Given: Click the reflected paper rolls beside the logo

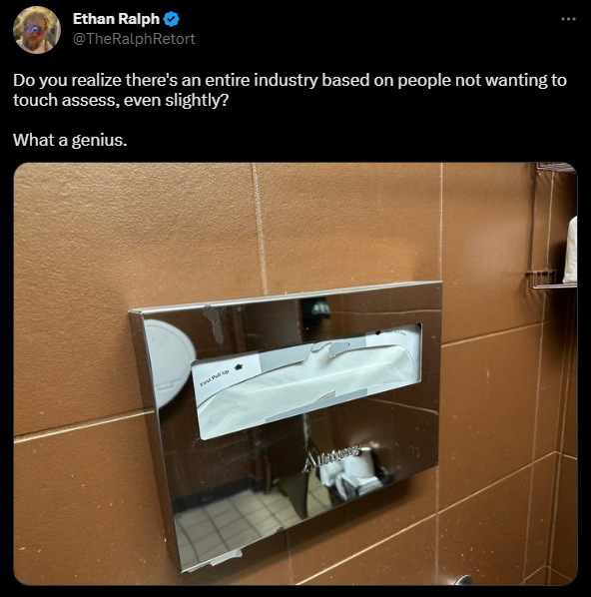Looking at the screenshot, I should click(x=352, y=474).
